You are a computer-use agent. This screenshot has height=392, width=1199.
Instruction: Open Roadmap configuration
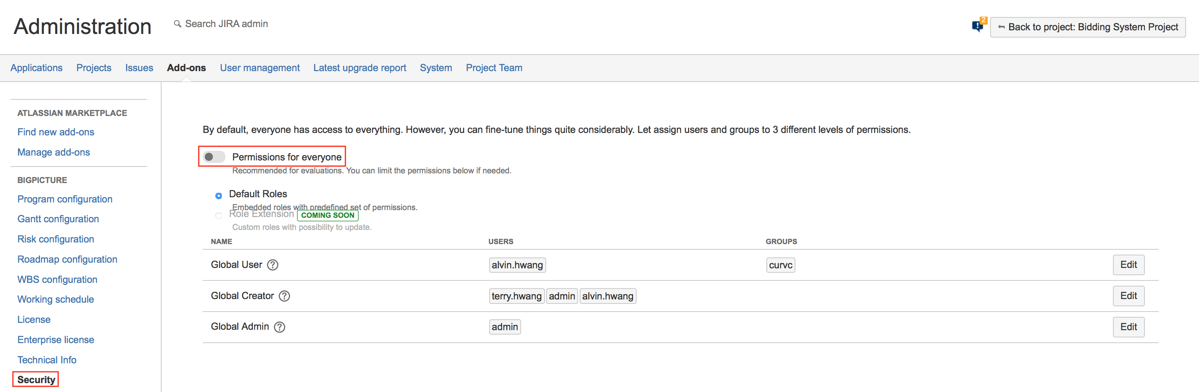click(x=67, y=259)
